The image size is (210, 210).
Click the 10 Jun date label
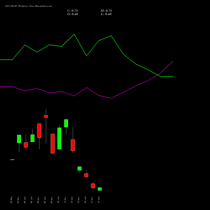[x=58, y=200]
